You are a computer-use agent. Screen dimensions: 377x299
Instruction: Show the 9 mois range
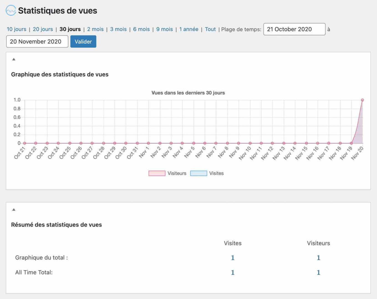[x=164, y=29]
